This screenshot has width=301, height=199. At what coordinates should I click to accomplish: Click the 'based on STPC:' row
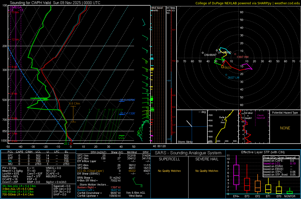(x=280, y=172)
